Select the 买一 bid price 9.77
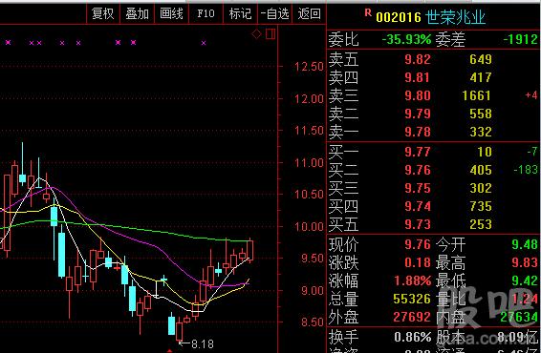 (x=418, y=152)
